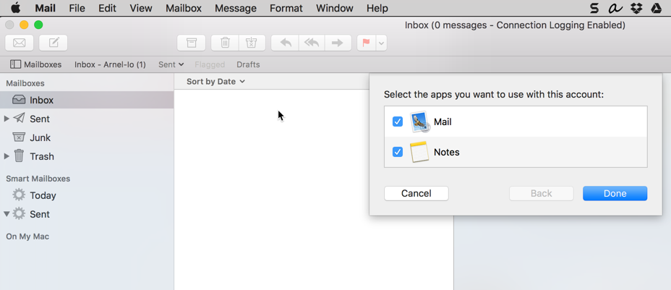Select Inbox in the sidebar
Viewport: 671px width, 290px height.
(x=87, y=100)
